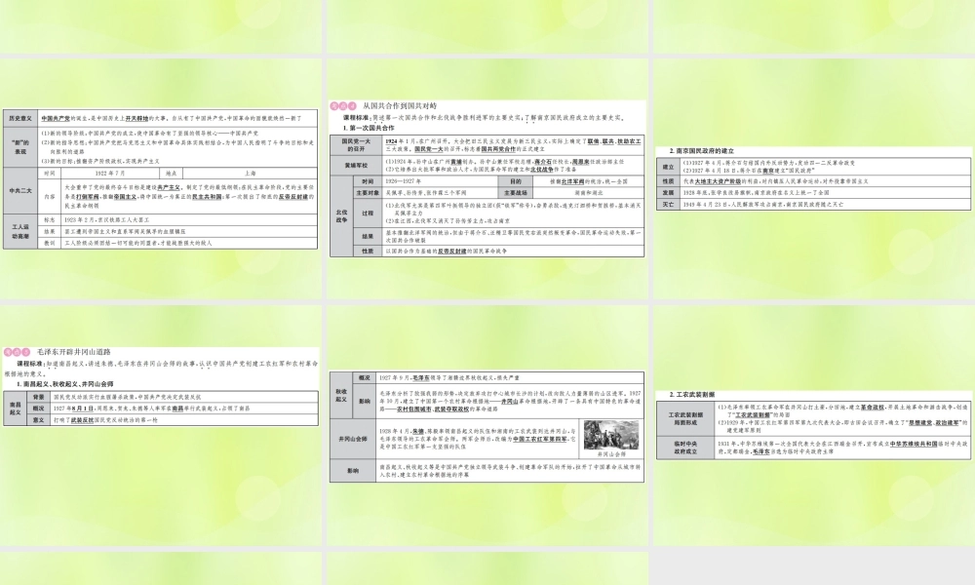
Task: Click the 课程标准 line under 毛泽东开辟井冈山道路
Action: pos(161,368)
